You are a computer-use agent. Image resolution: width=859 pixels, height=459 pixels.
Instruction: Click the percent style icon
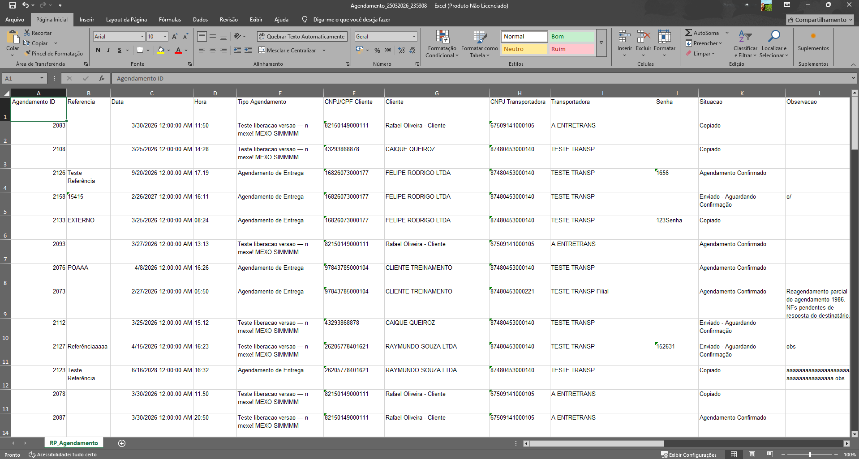click(377, 50)
